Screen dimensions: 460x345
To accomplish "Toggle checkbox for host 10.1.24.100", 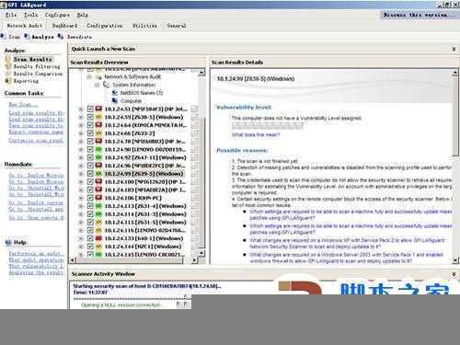I will pos(90,182).
